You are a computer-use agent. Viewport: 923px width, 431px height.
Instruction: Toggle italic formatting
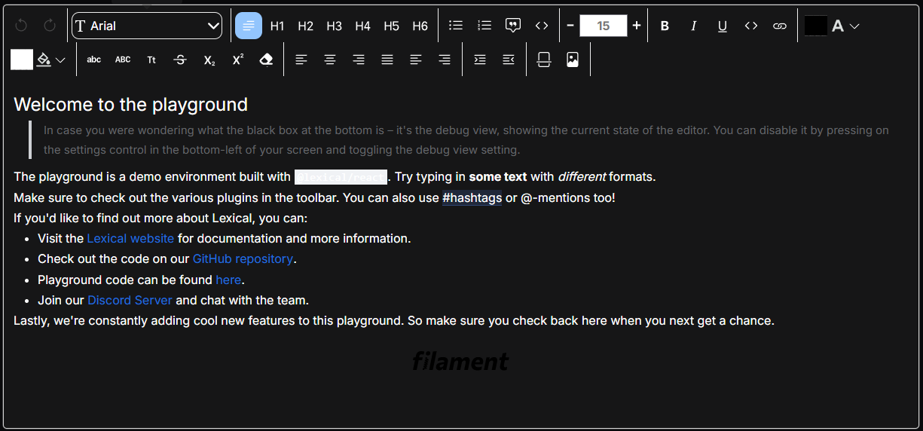[x=693, y=26]
